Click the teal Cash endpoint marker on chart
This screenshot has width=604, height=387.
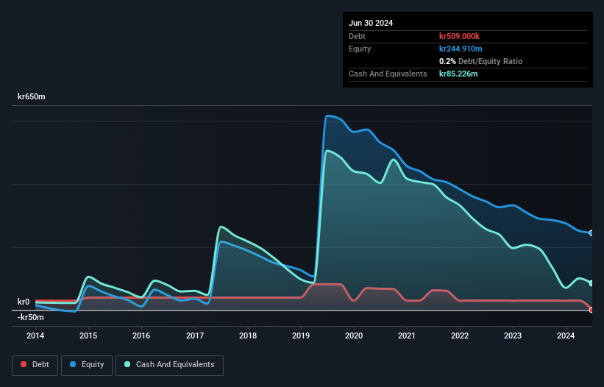[x=591, y=283]
